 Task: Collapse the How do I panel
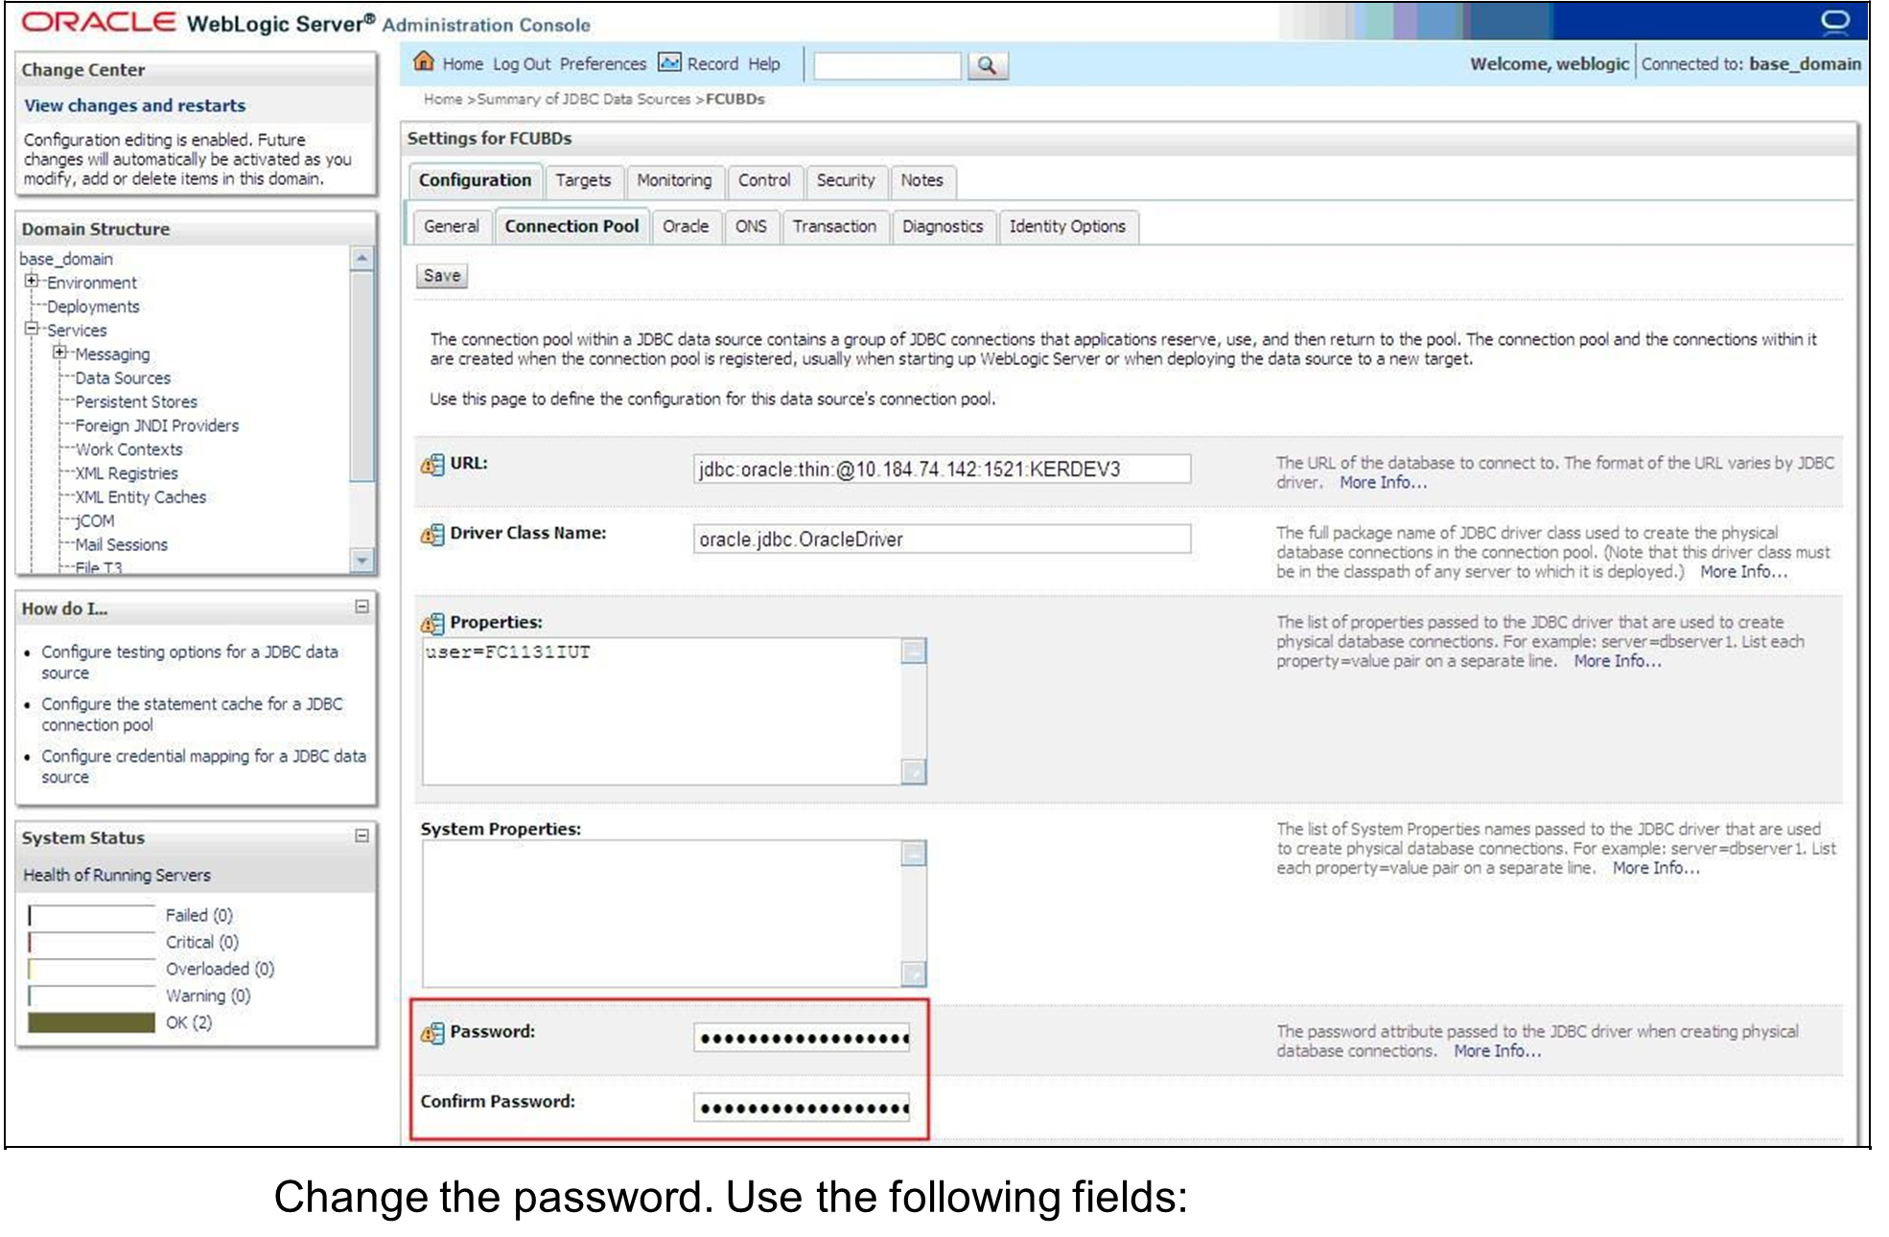361,607
